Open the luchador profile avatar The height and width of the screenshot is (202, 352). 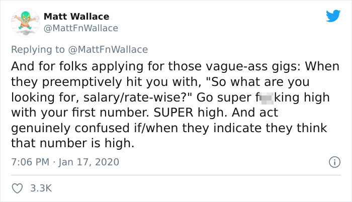[25, 23]
